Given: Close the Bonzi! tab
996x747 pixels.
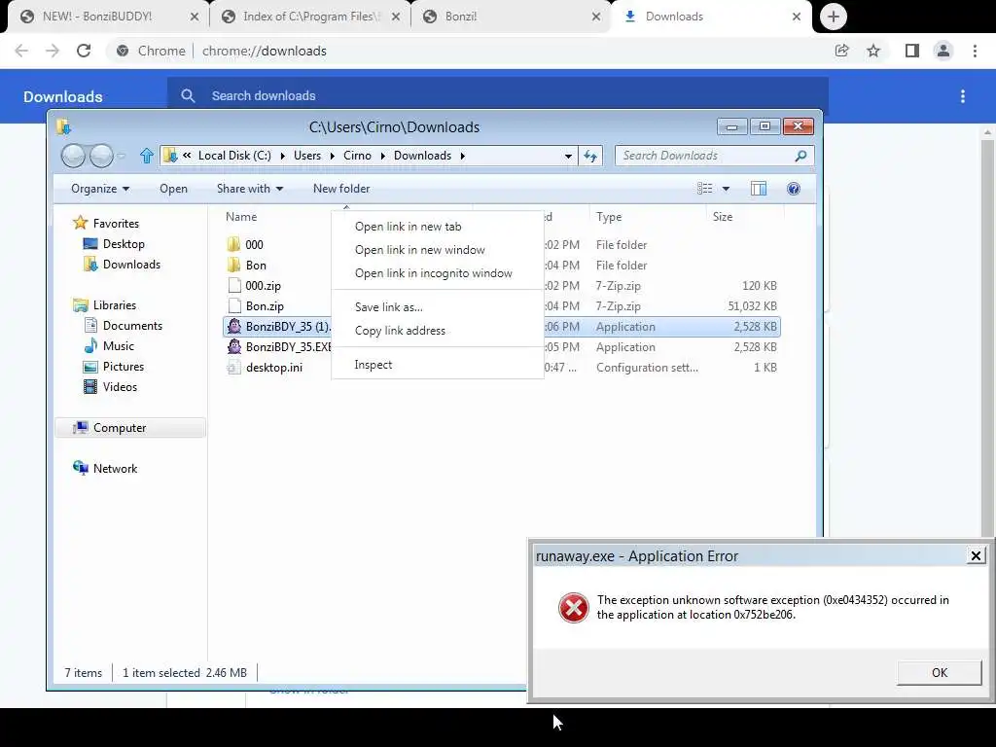Looking at the screenshot, I should pyautogui.click(x=596, y=17).
